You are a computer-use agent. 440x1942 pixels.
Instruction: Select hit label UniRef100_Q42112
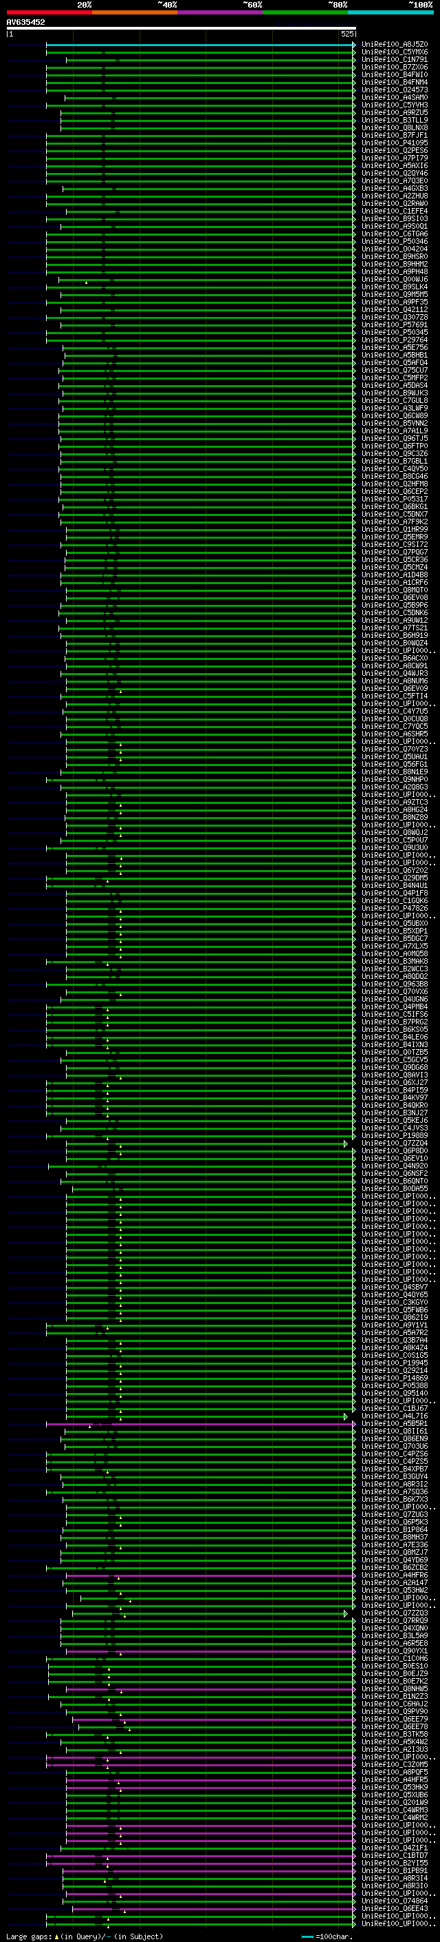395,310
